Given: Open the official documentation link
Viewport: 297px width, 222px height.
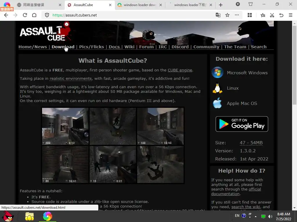Looking at the screenshot, I should (x=236, y=191).
